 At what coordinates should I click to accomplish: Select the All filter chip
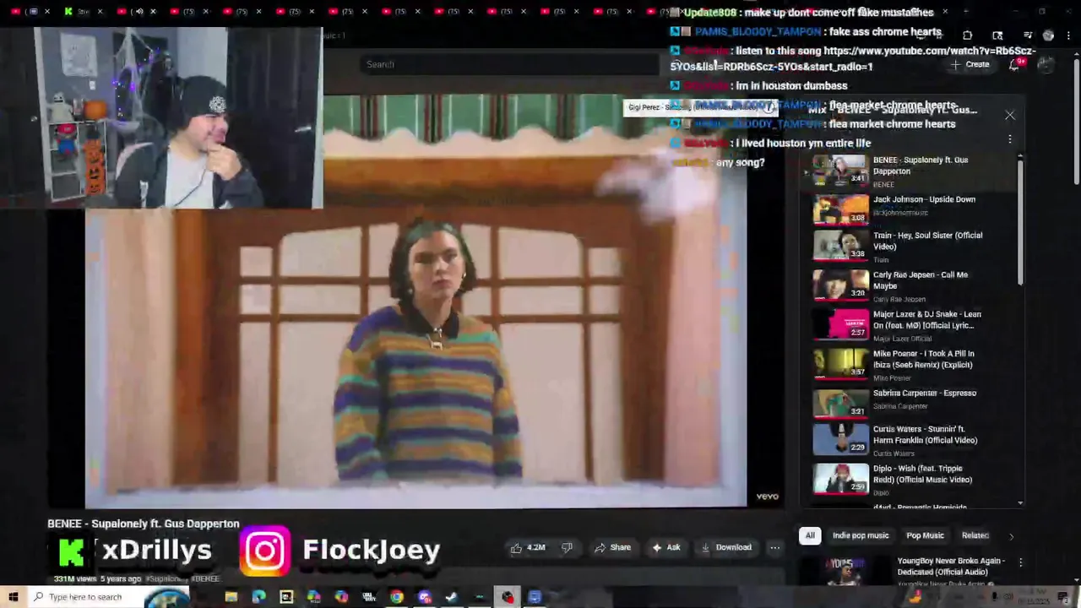[x=809, y=535]
